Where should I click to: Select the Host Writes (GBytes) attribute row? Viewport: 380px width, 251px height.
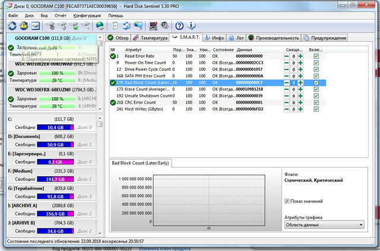[217, 109]
